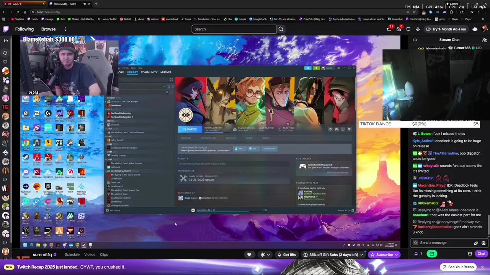
Task: Click the purple Chat send button
Action: [481, 254]
